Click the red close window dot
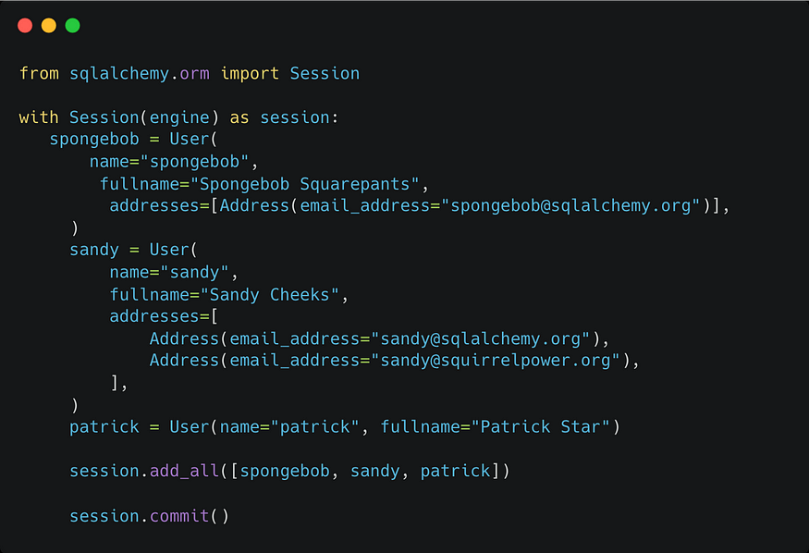The height and width of the screenshot is (553, 809). (x=25, y=25)
